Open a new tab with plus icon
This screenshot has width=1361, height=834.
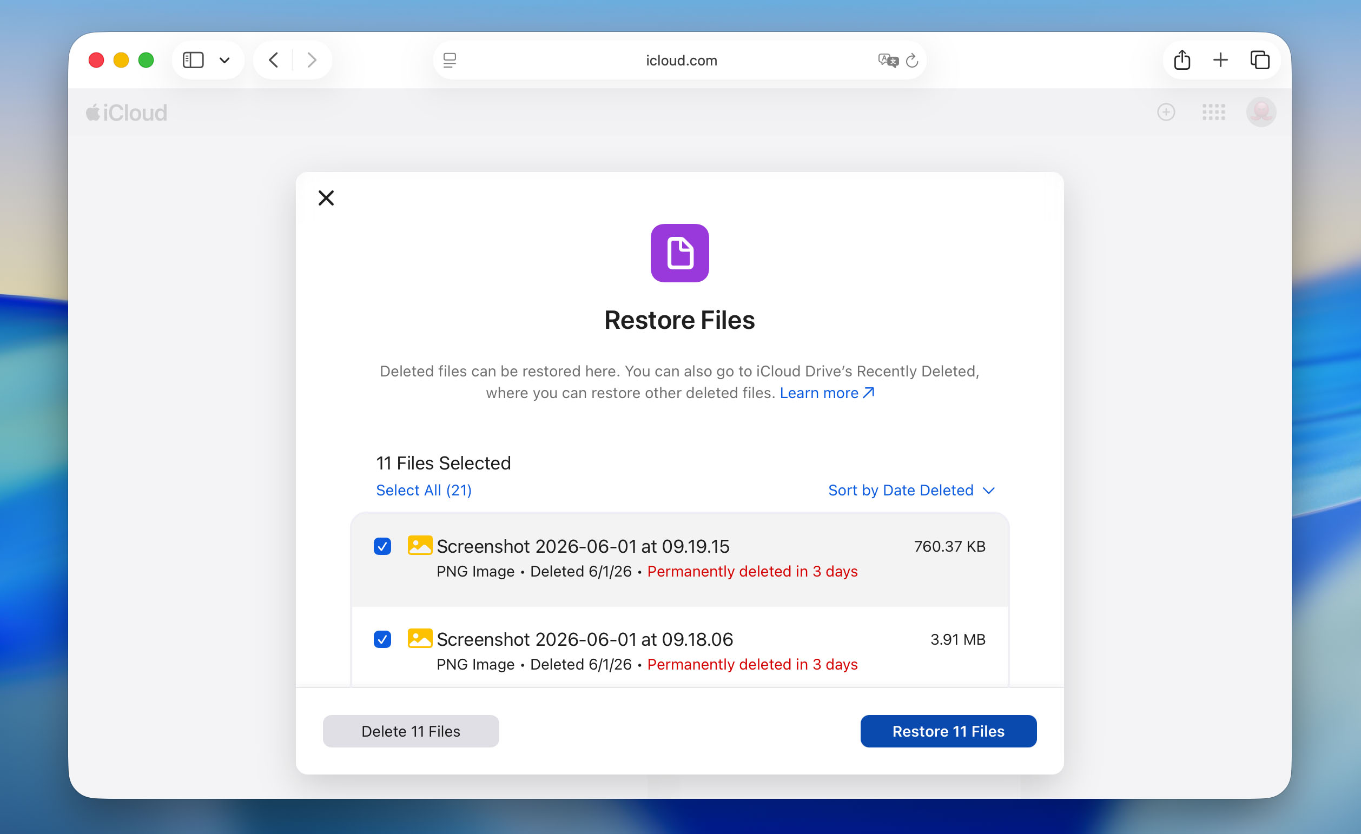click(x=1220, y=59)
